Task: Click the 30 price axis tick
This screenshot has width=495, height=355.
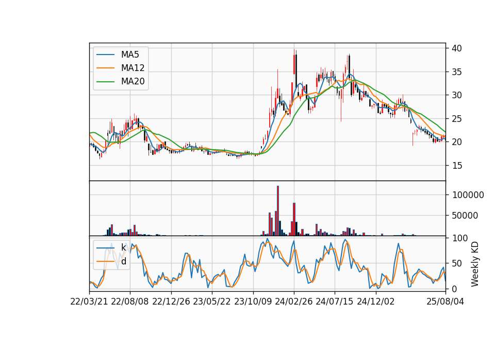Action: point(457,95)
